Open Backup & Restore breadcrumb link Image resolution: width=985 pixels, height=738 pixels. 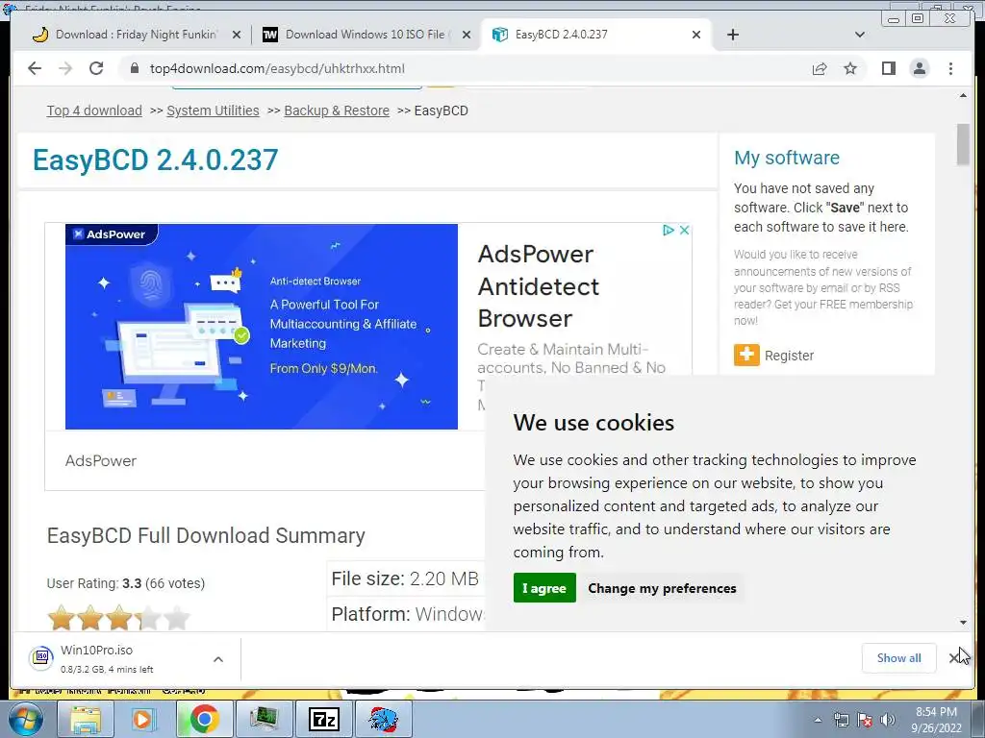[337, 111]
